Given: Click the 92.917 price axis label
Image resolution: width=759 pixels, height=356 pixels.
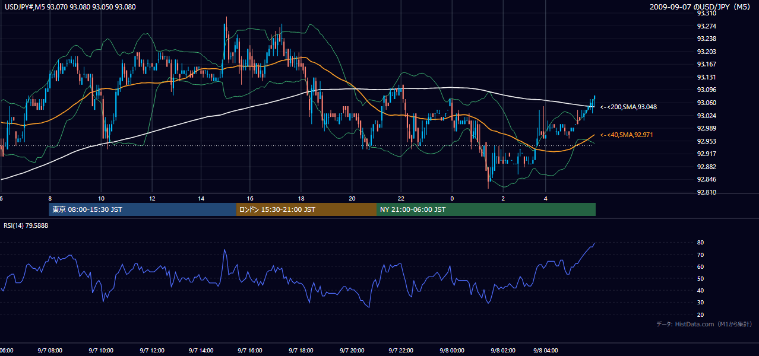Looking at the screenshot, I should tap(706, 154).
